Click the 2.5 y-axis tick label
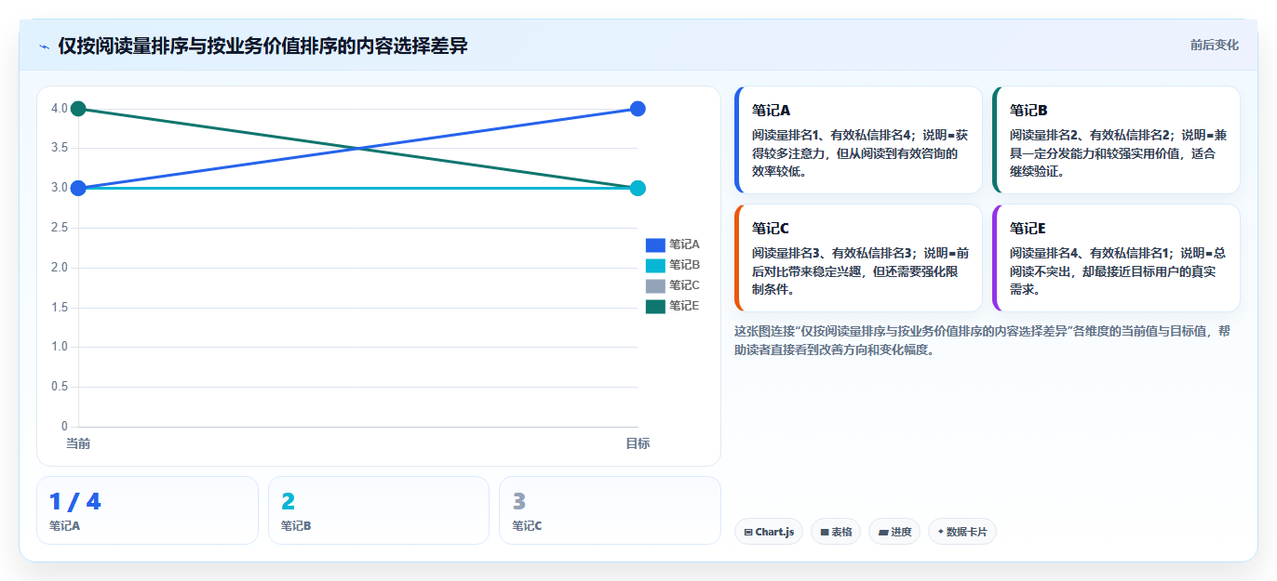Screen dimensions: 1277x581 60,228
